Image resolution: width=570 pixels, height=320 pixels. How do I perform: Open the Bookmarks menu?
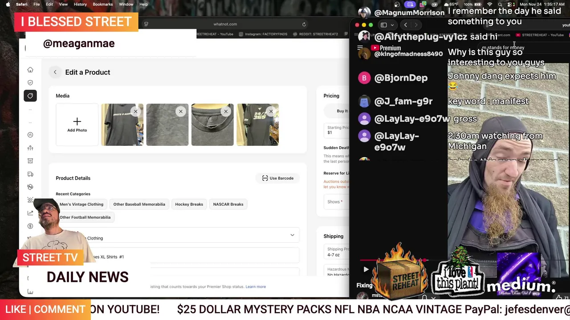pyautogui.click(x=103, y=4)
